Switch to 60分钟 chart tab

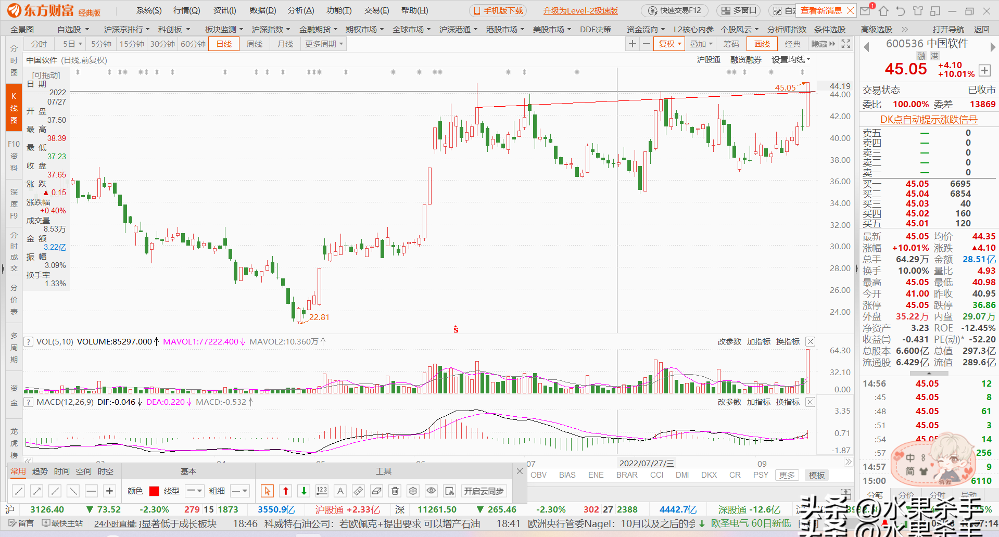tap(193, 44)
